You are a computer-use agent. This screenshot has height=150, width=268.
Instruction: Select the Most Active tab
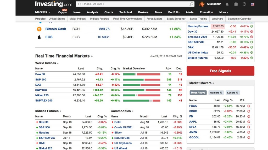198,93
